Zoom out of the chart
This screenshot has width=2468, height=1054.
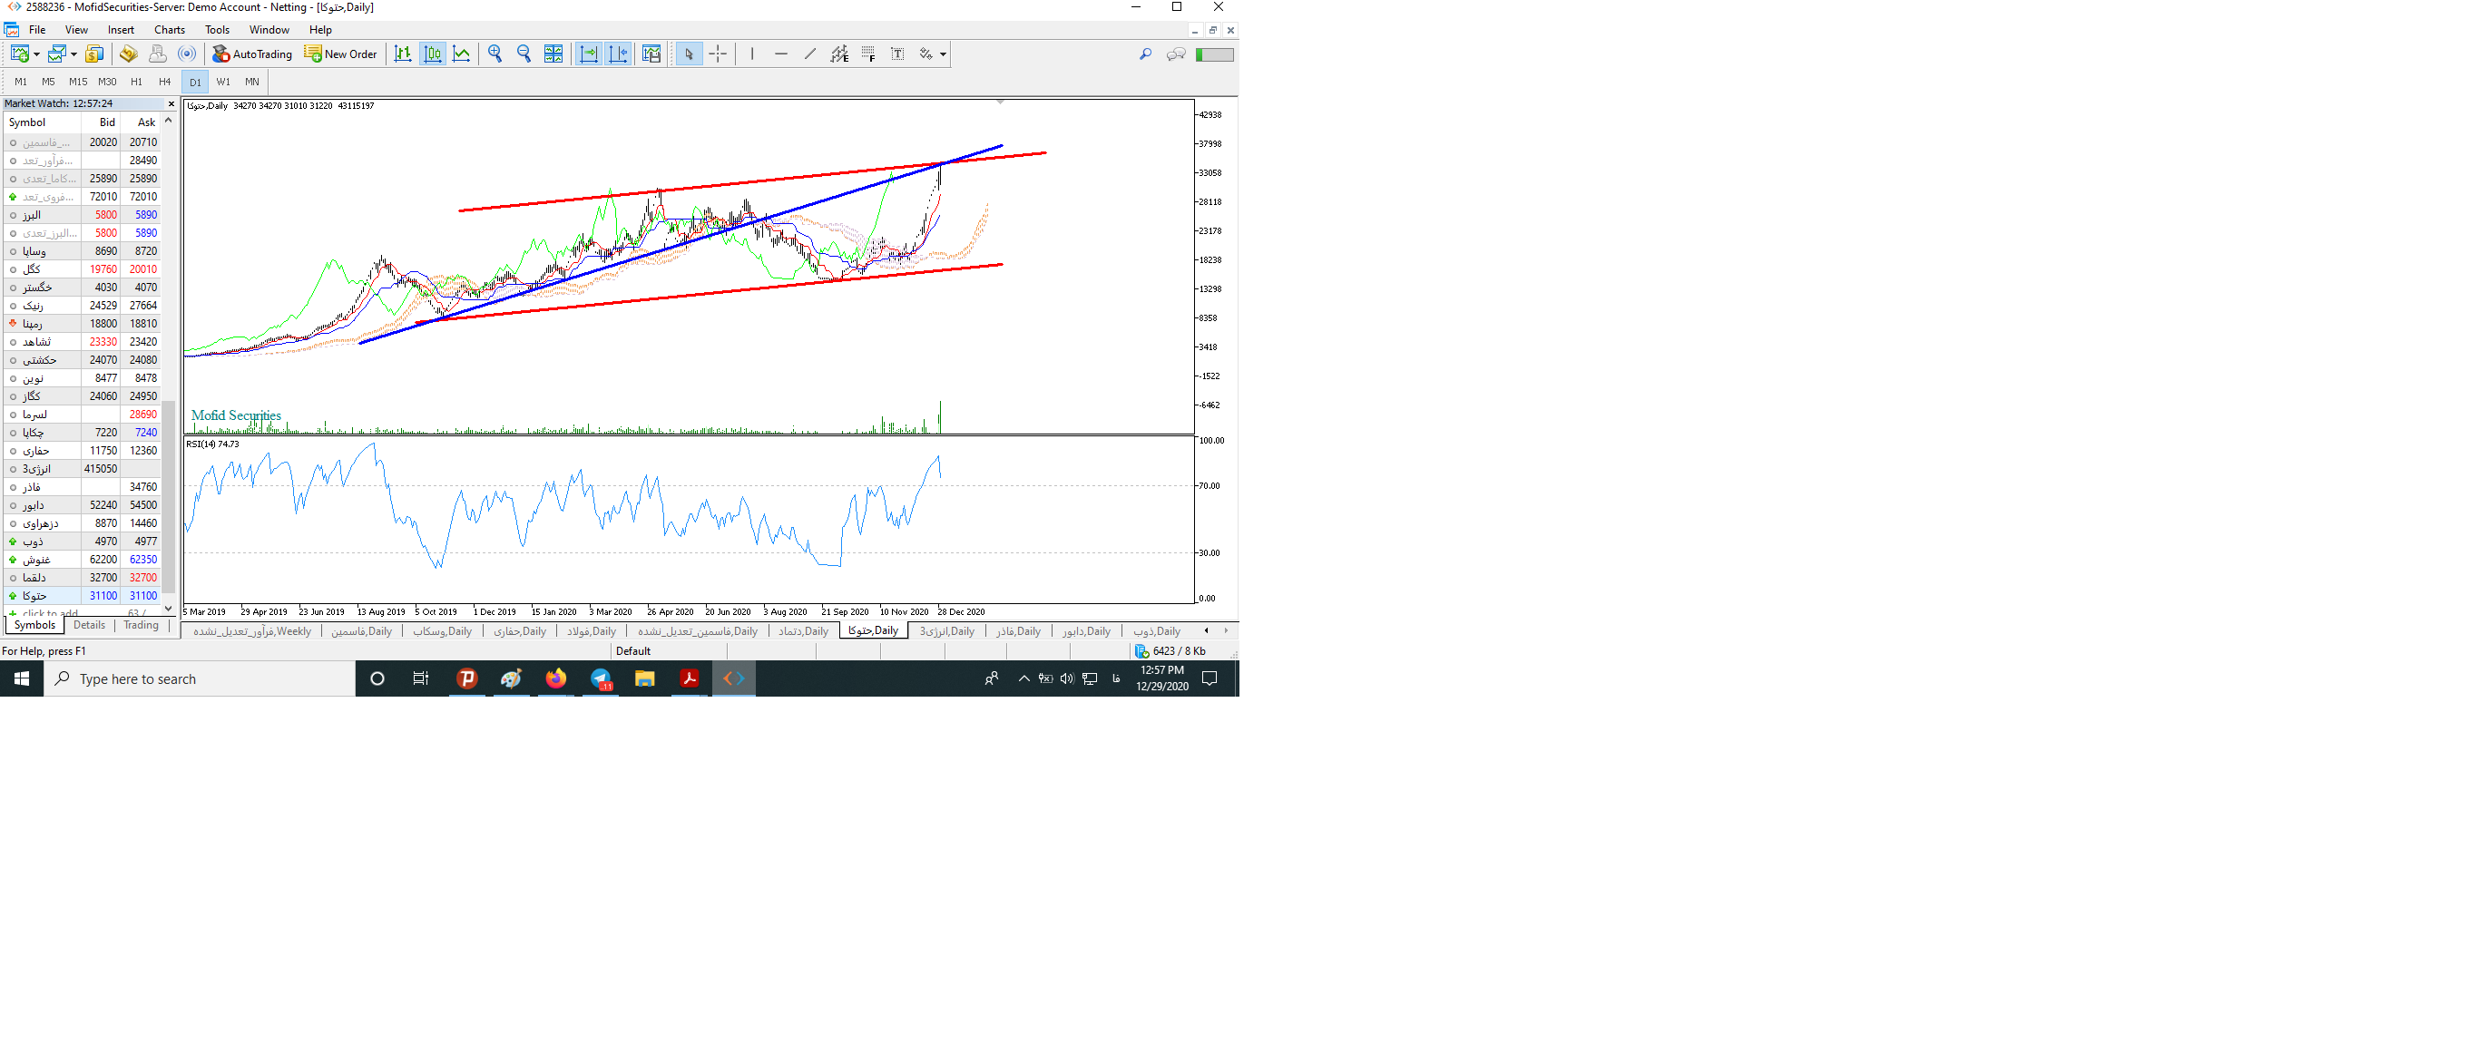(x=524, y=54)
